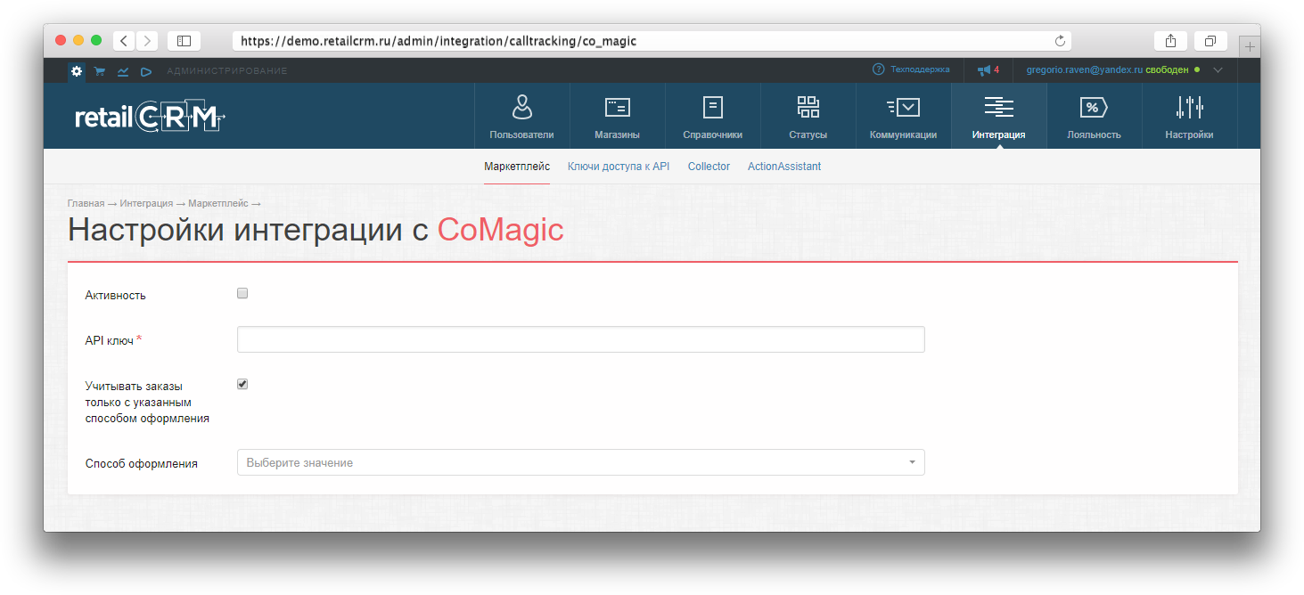
Task: Switch to the ActionAssistant tab
Action: click(x=784, y=167)
